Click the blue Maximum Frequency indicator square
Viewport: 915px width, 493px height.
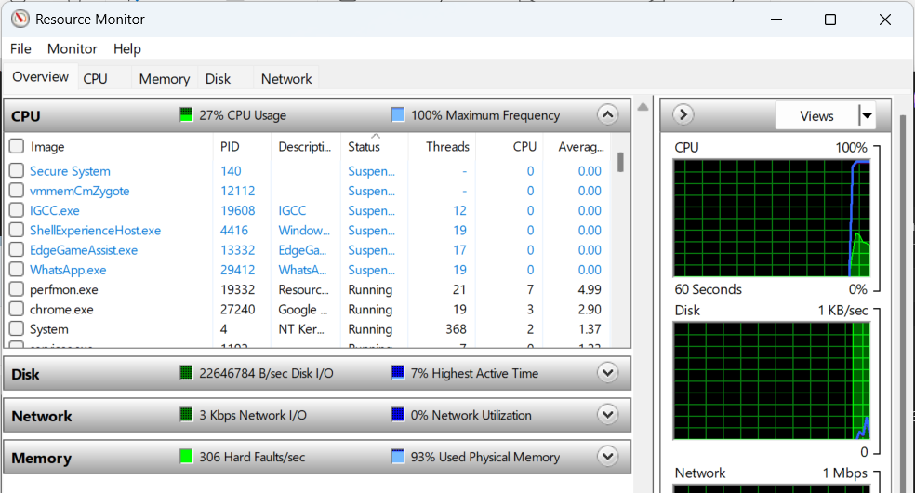(x=397, y=114)
